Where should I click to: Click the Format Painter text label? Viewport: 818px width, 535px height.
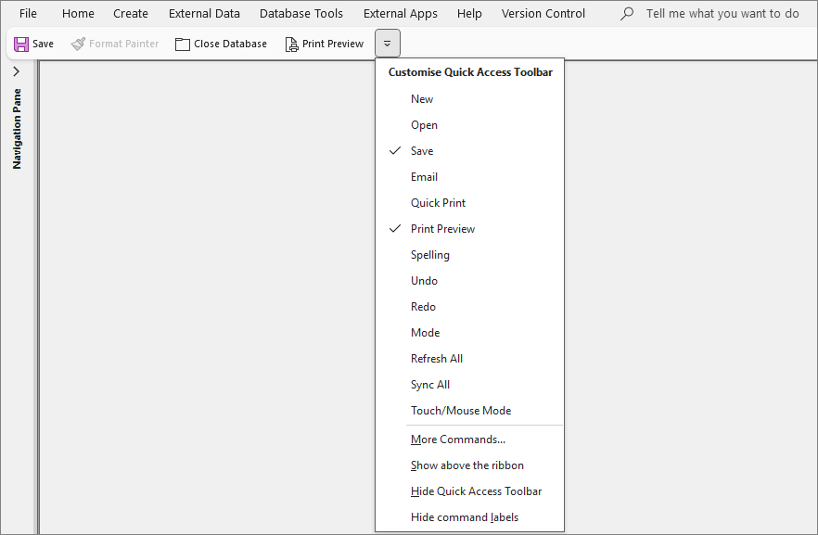[123, 44]
